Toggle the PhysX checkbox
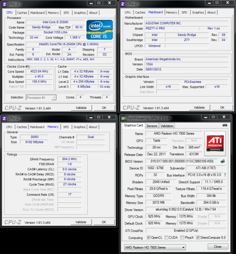The width and height of the screenshot is (236, 254). click(182, 238)
